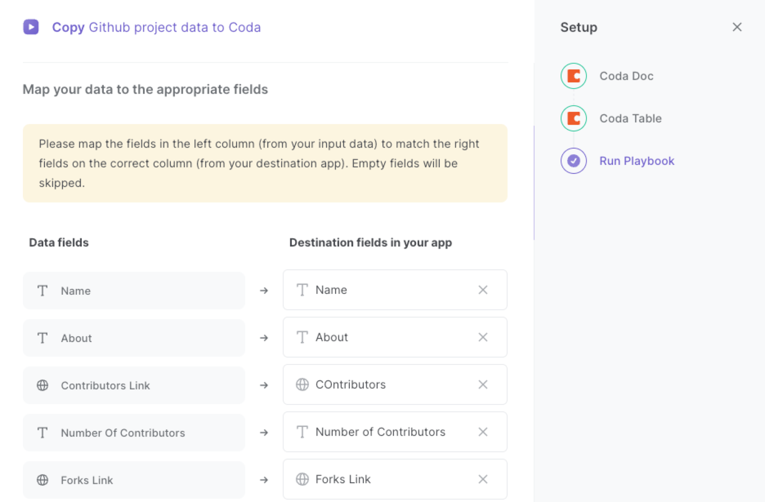Open the COntributors destination field selector

click(x=395, y=385)
